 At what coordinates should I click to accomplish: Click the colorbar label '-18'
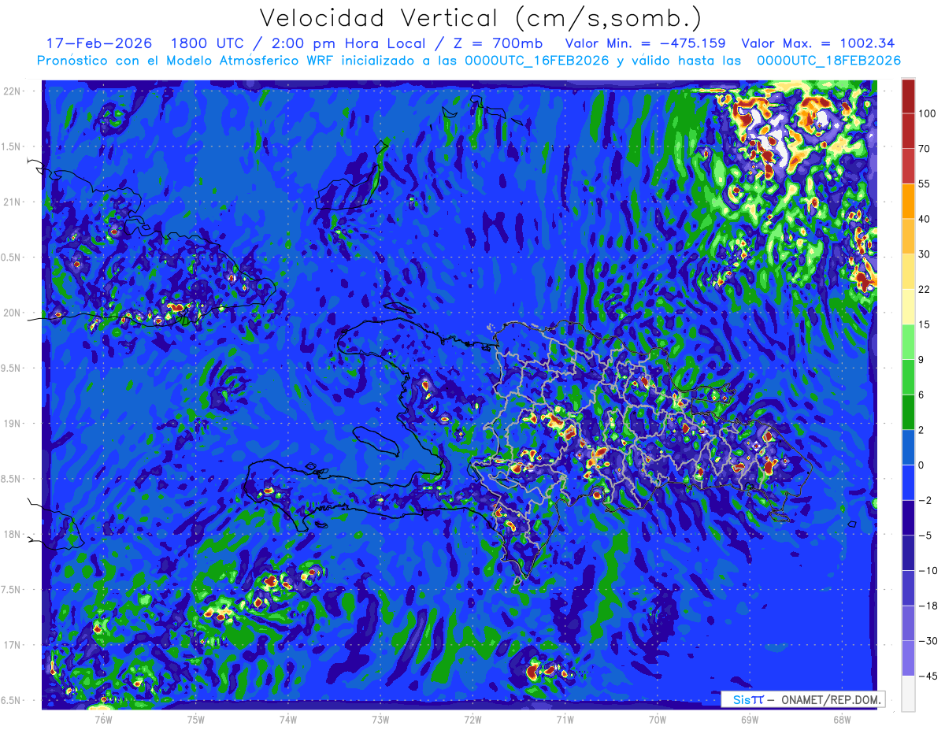pyautogui.click(x=927, y=606)
